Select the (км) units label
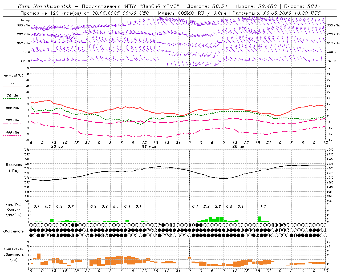341x273 pixels. click(14, 260)
